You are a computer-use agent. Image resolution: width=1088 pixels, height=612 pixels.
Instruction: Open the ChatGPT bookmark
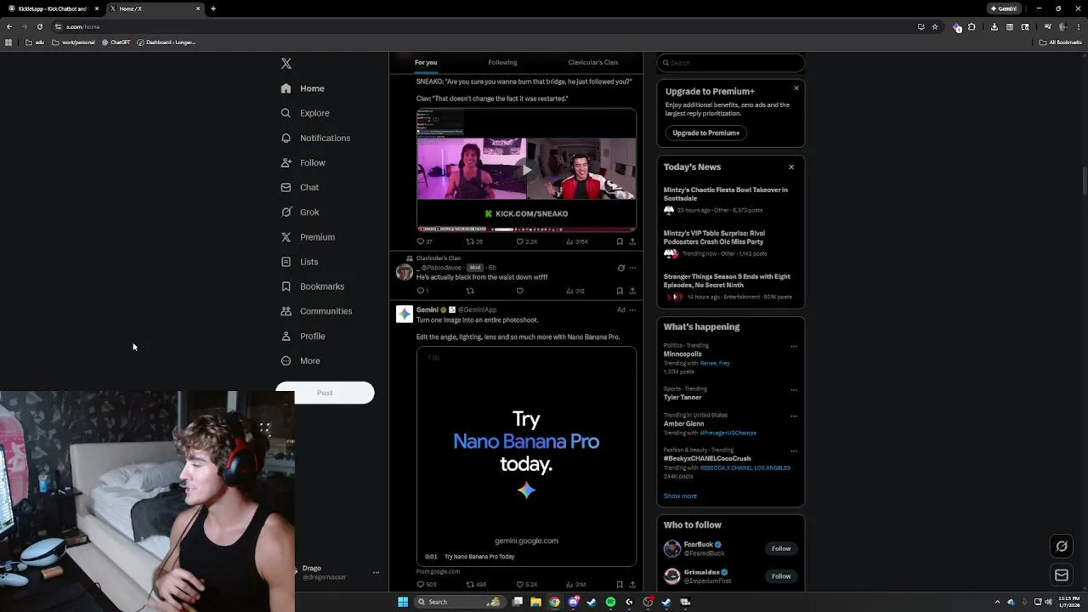click(x=116, y=42)
